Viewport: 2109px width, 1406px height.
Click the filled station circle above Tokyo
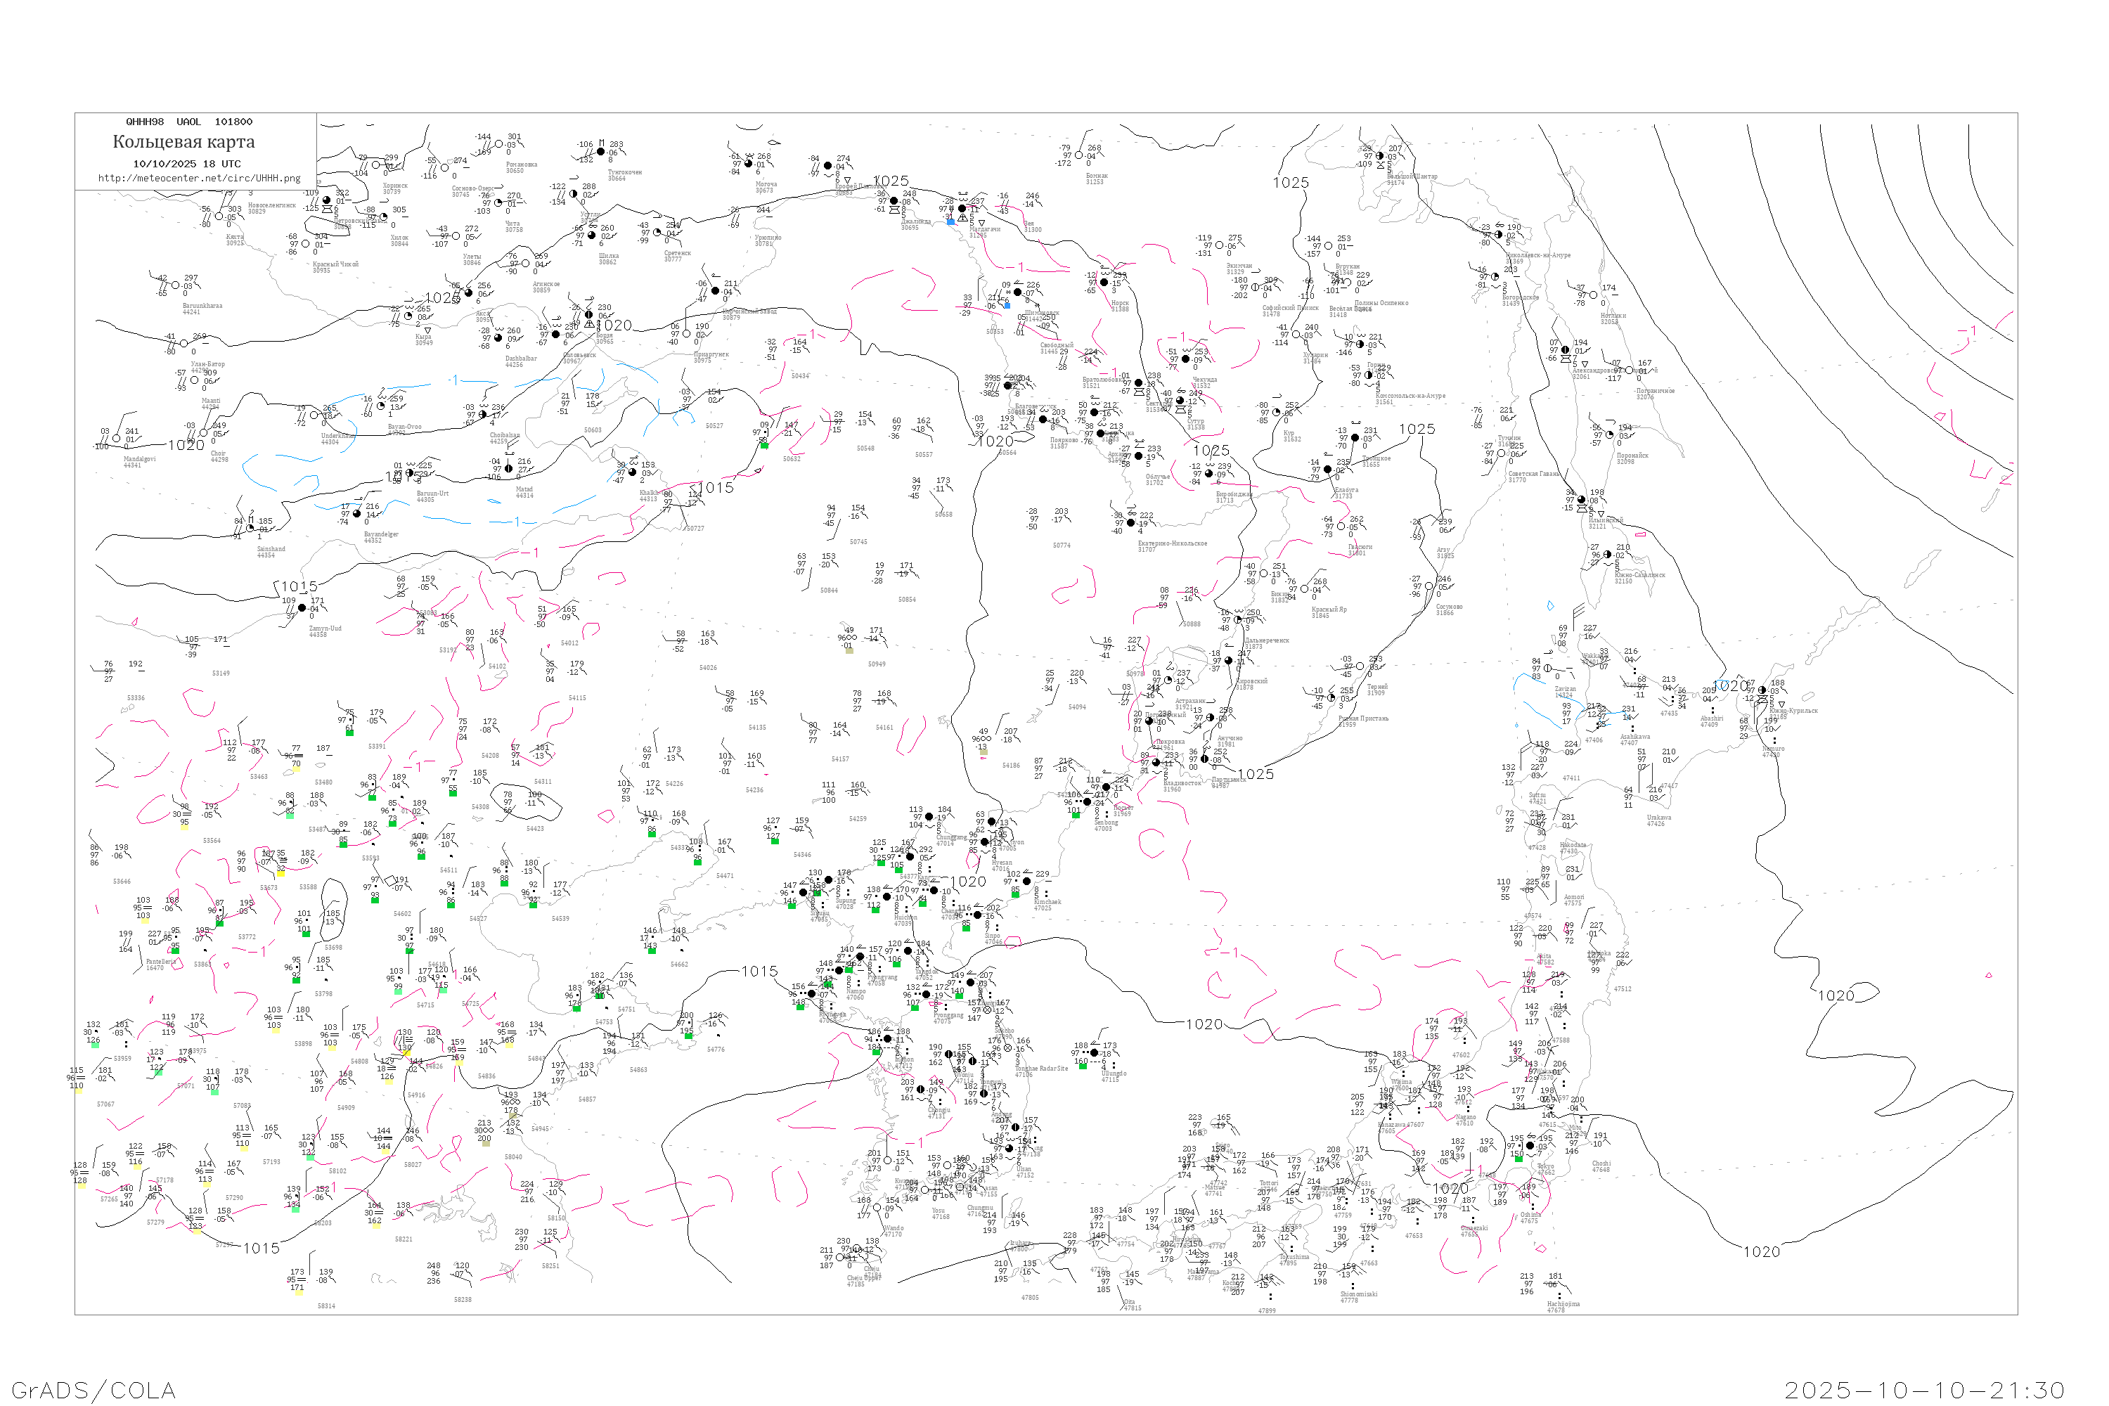(x=1530, y=1145)
